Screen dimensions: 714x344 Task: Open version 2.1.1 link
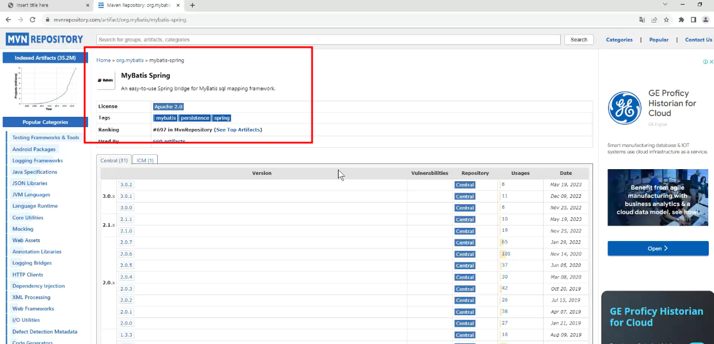tap(126, 219)
